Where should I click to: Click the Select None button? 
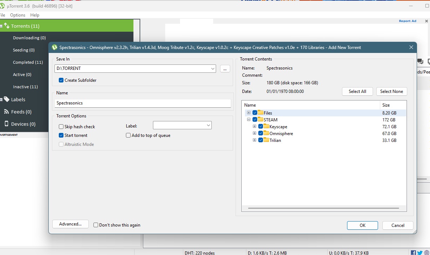tap(392, 91)
